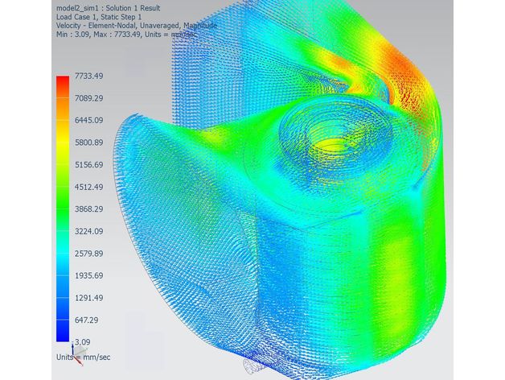Click legend value 6445.09
Viewport: 505px width, 380px height.
pyautogui.click(x=89, y=120)
